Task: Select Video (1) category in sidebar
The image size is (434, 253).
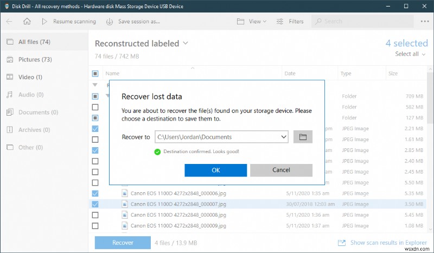Action: (x=30, y=77)
